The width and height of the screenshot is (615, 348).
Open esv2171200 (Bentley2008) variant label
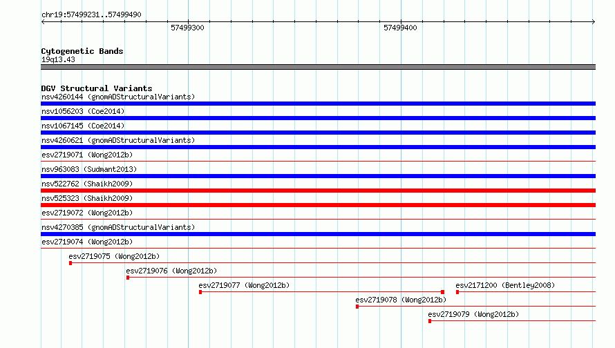coord(505,285)
